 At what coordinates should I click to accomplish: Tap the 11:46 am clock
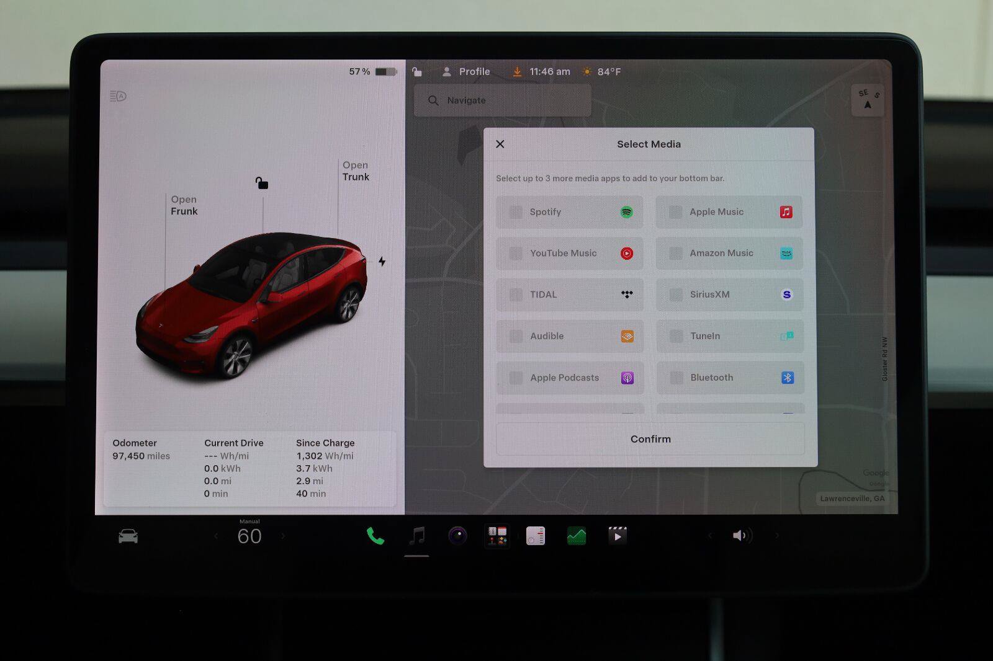click(550, 72)
